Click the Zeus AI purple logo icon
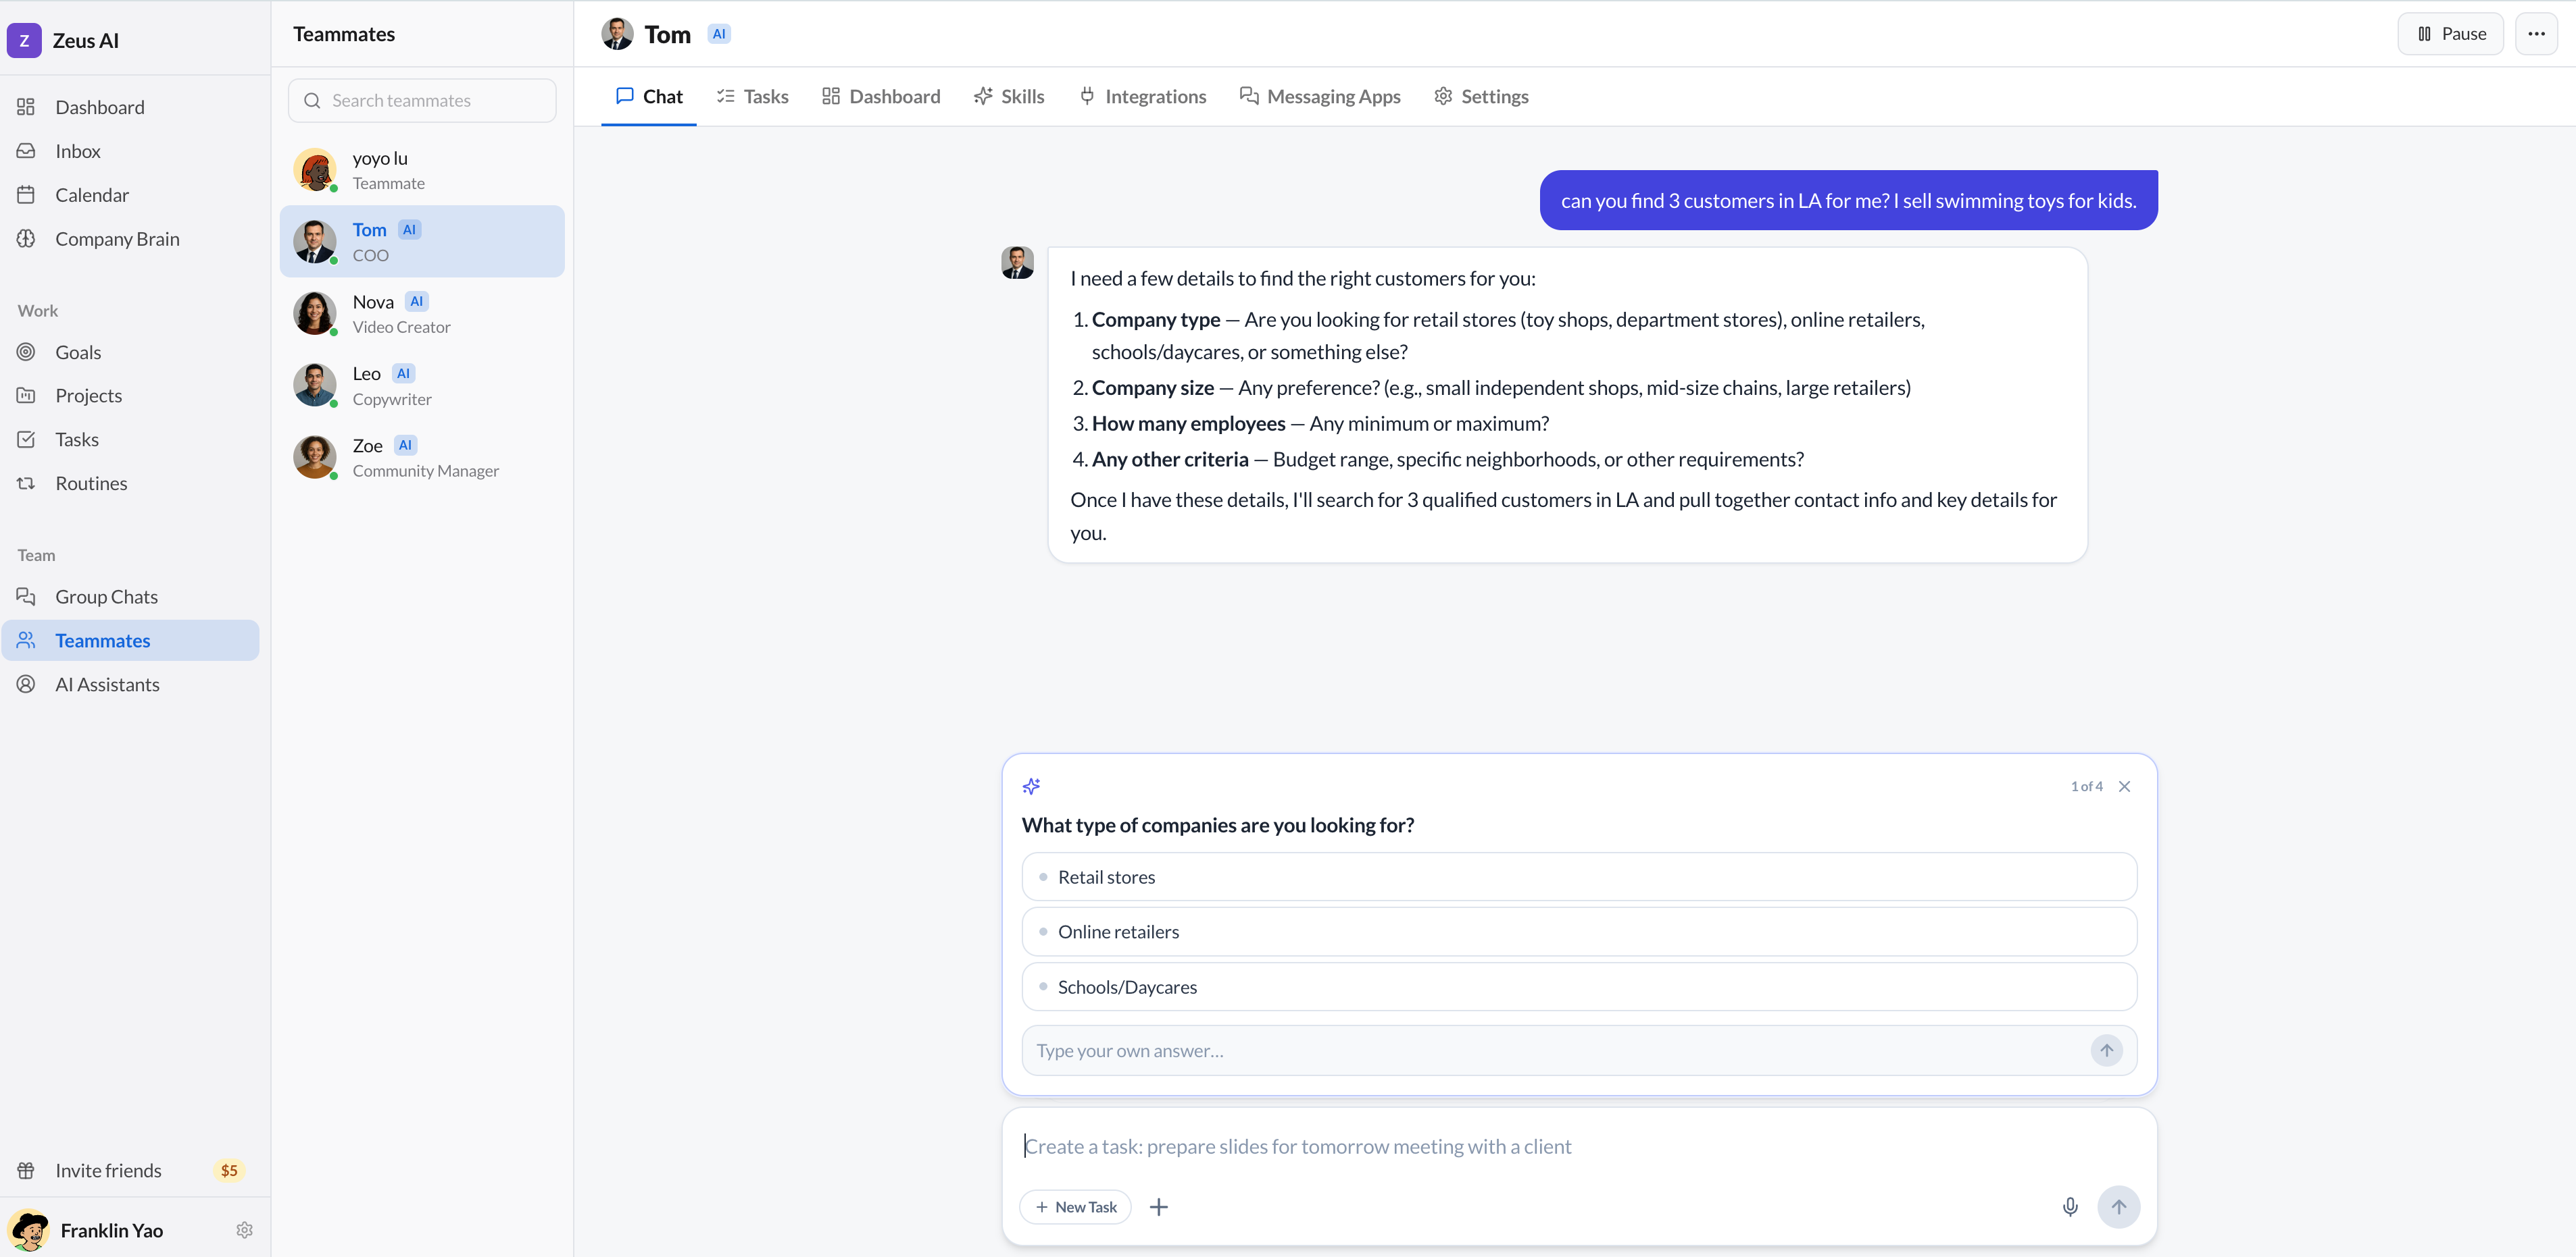The image size is (2576, 1257). pos(24,40)
